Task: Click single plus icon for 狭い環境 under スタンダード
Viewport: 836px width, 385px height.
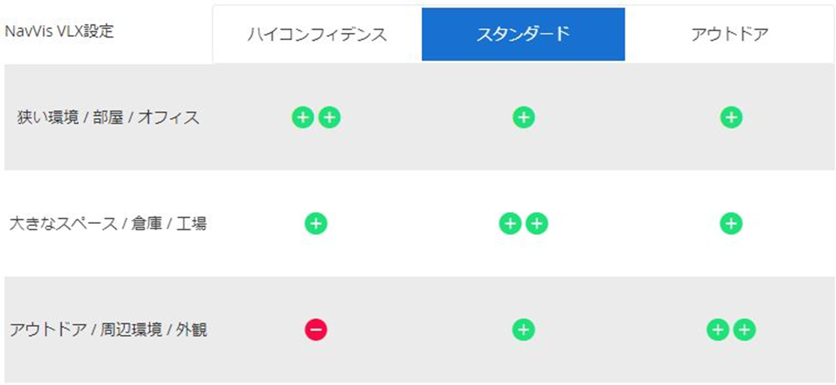Action: [523, 117]
